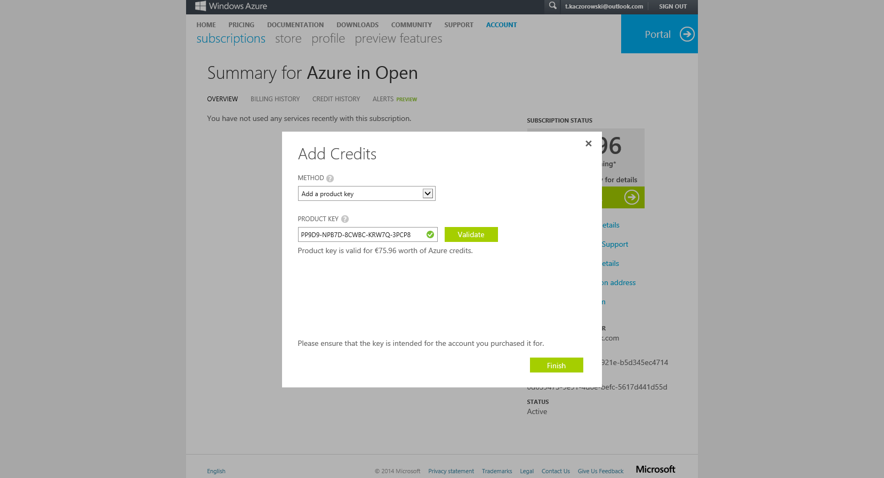Open the DOCUMENTATION menu item
The height and width of the screenshot is (478, 884).
[x=295, y=25]
